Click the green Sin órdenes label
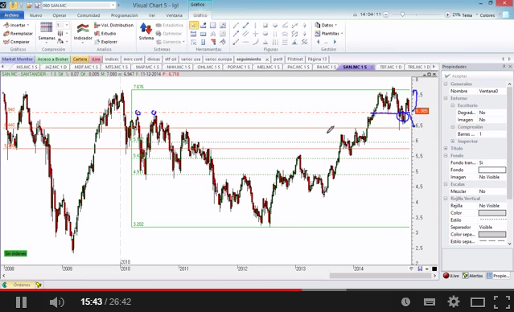This screenshot has height=312, width=514. pyautogui.click(x=15, y=253)
